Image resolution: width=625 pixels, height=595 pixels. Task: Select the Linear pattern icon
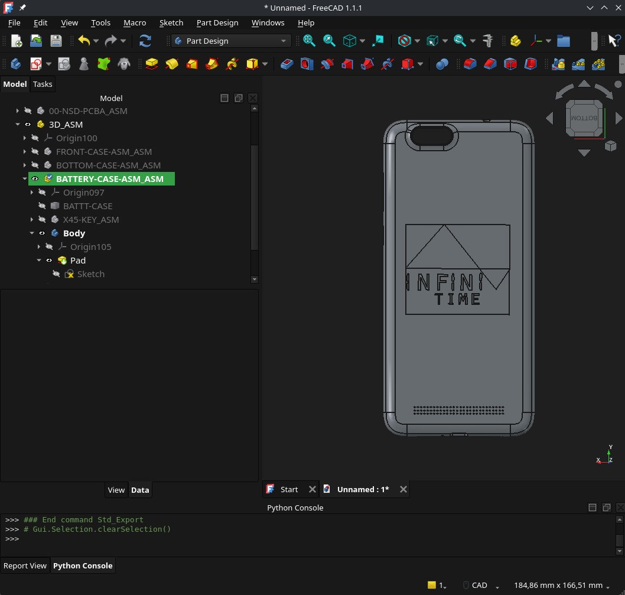578,64
